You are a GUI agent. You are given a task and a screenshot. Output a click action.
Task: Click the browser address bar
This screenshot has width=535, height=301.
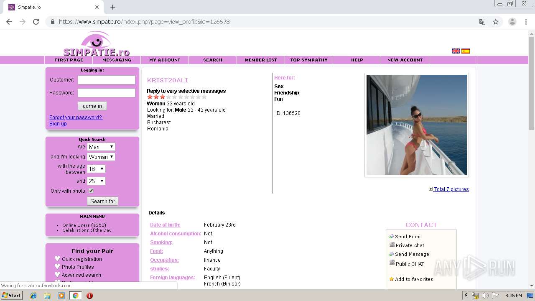[x=267, y=22]
